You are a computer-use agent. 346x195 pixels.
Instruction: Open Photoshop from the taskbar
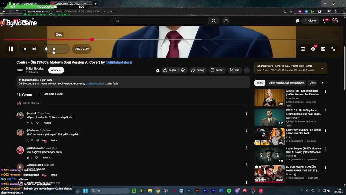(x=189, y=191)
